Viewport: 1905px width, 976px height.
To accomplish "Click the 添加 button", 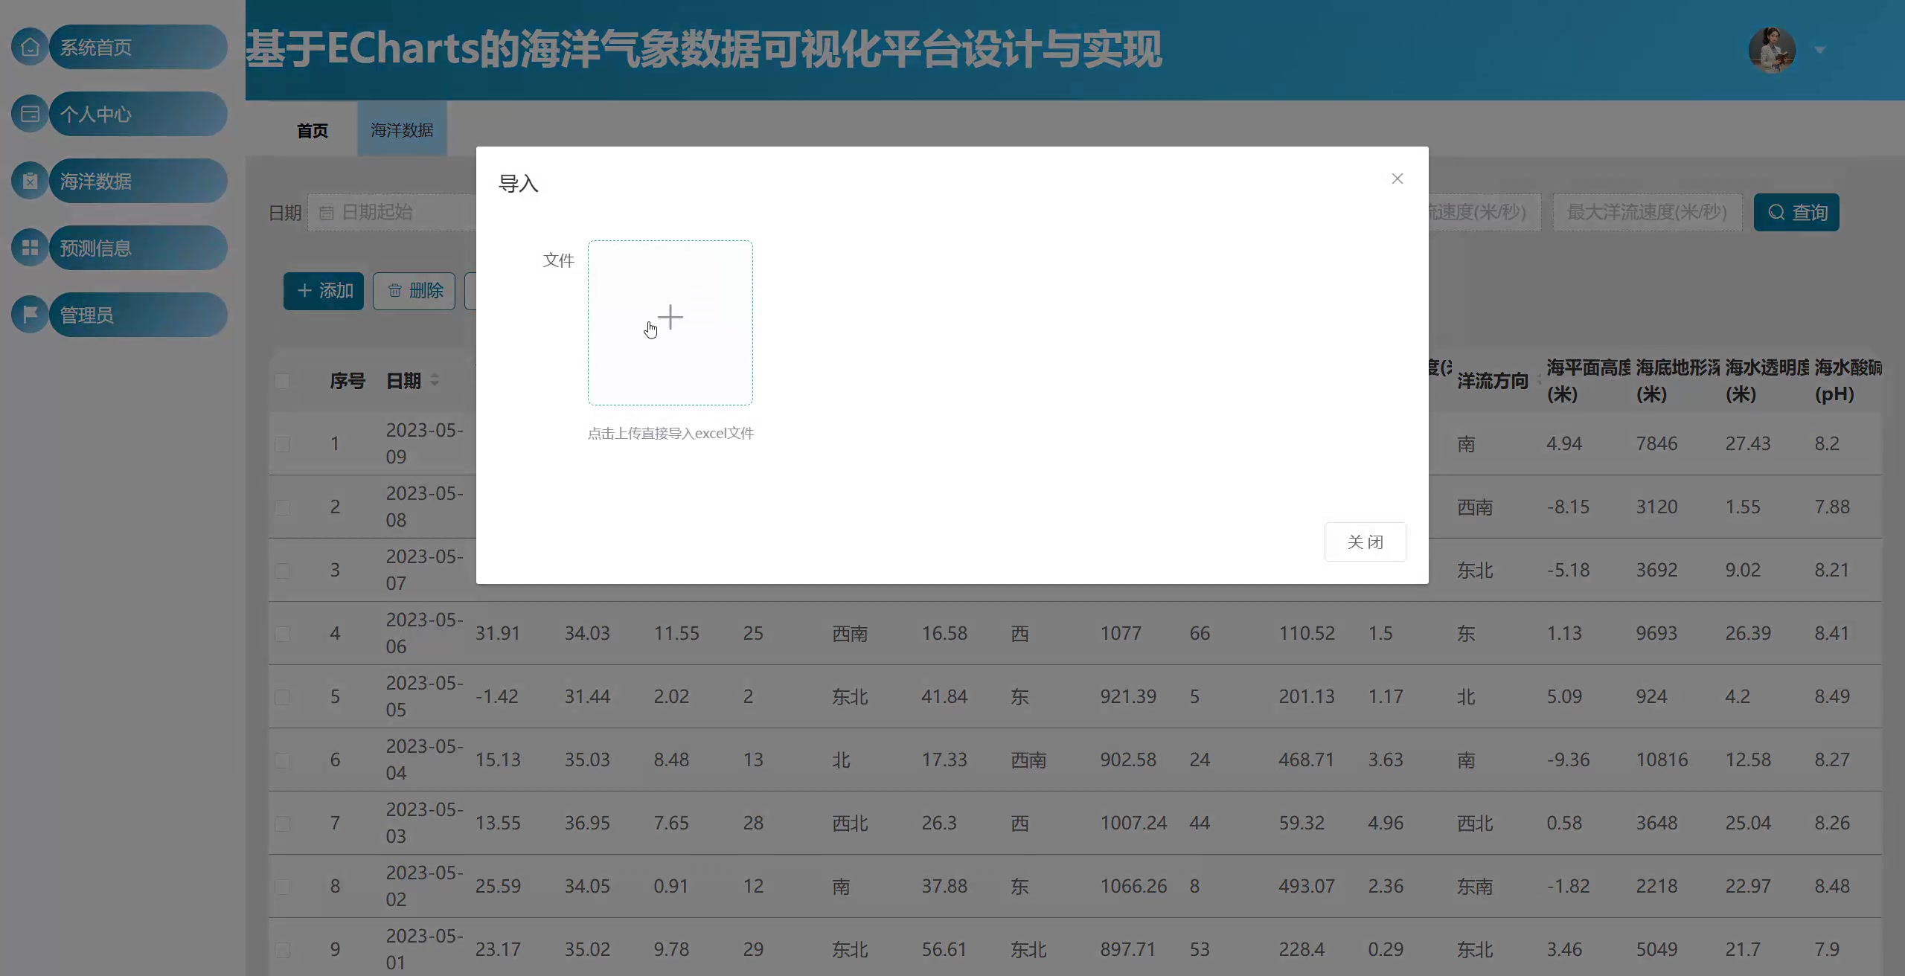I will (x=324, y=290).
